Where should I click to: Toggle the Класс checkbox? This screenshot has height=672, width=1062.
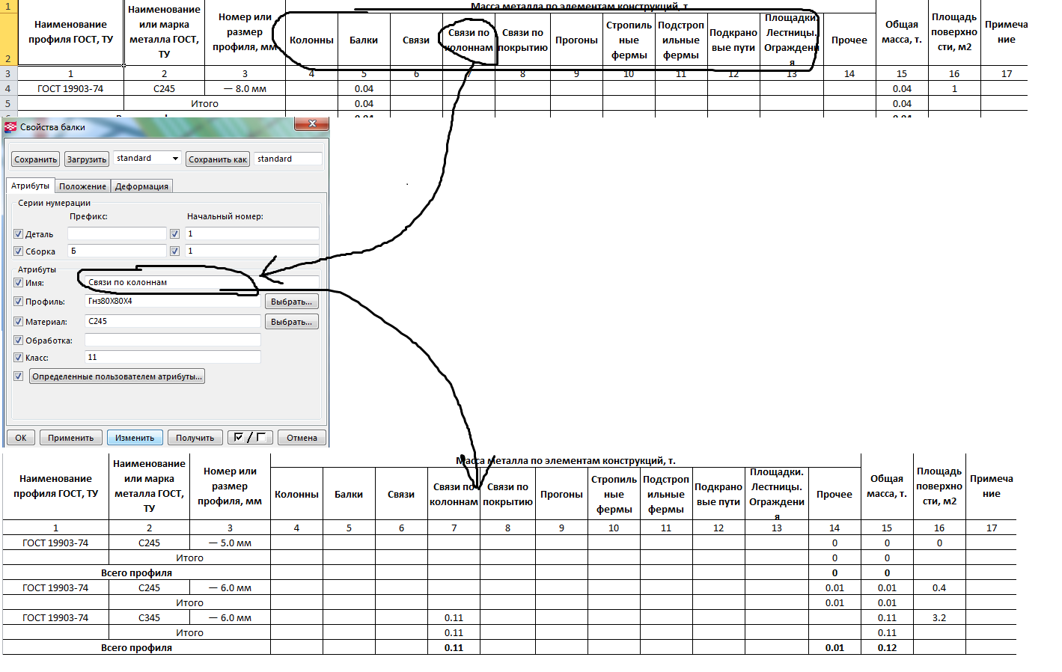(19, 358)
